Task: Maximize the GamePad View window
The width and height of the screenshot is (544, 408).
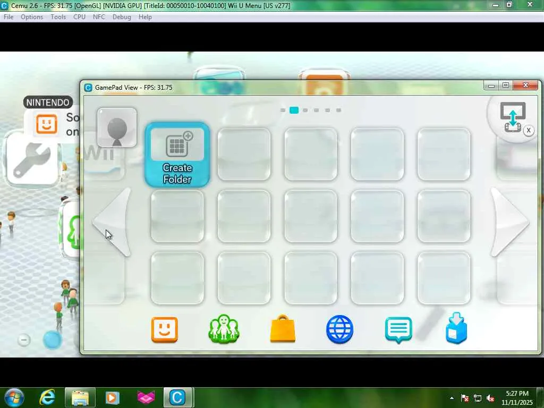Action: [x=506, y=86]
